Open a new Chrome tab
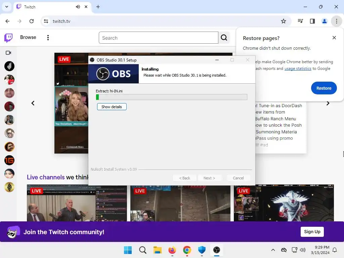 pyautogui.click(x=98, y=7)
